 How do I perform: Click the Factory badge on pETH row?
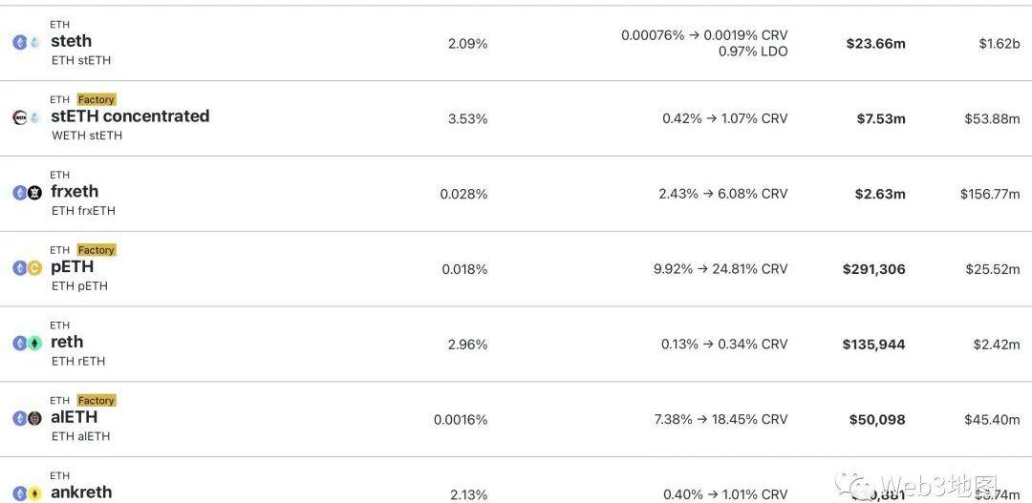(97, 250)
